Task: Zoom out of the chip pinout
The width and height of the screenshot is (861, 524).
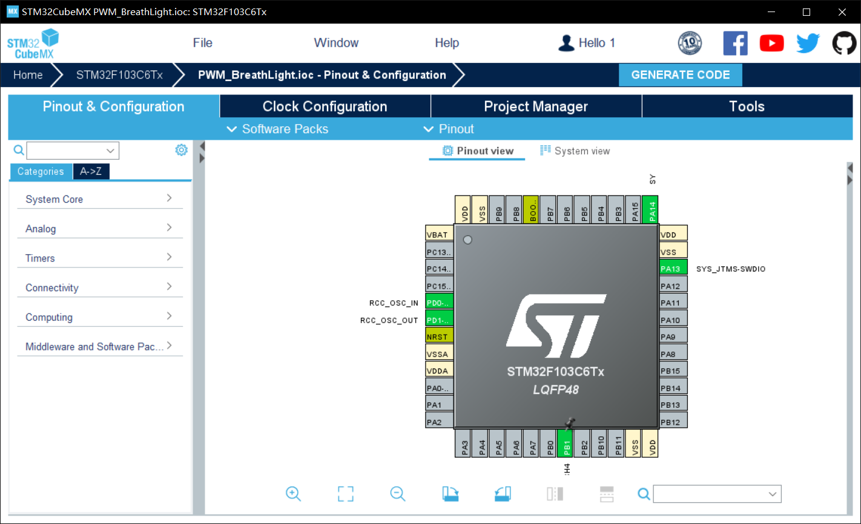Action: tap(397, 494)
